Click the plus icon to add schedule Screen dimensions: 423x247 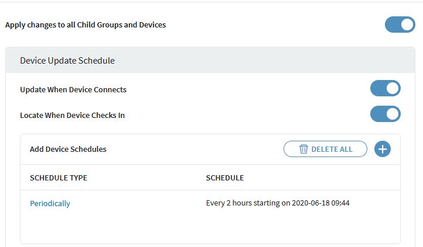[382, 149]
